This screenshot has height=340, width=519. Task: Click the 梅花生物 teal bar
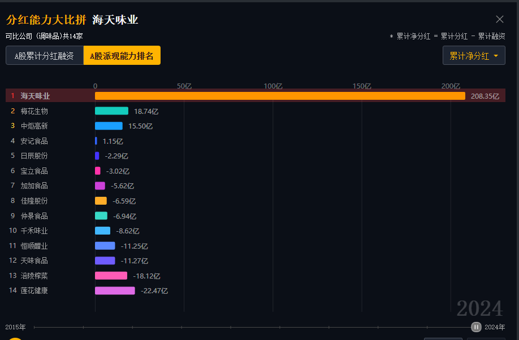tap(111, 111)
